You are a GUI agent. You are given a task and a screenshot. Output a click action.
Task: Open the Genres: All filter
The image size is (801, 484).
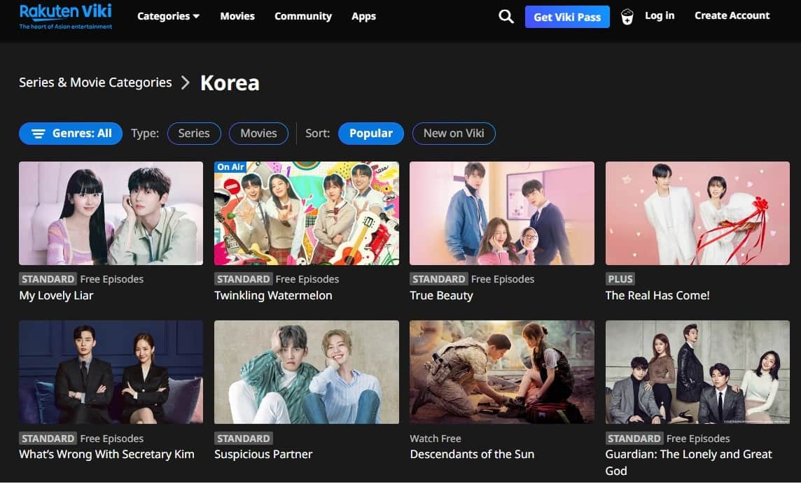click(71, 134)
